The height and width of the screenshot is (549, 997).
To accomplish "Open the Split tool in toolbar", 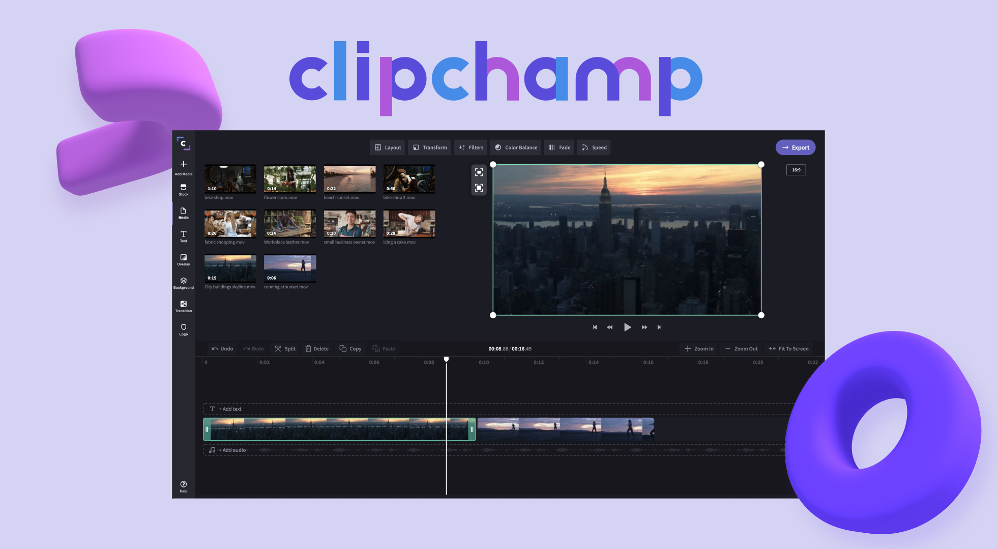I will pos(285,348).
